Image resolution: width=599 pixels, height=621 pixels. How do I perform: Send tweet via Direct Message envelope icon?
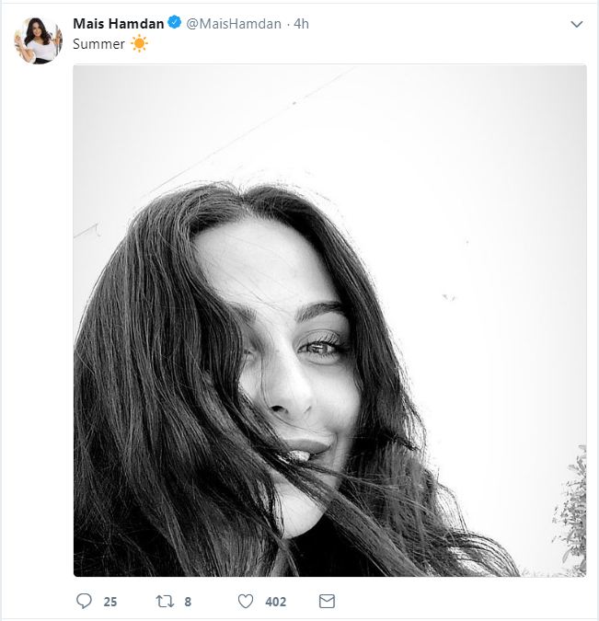[327, 601]
